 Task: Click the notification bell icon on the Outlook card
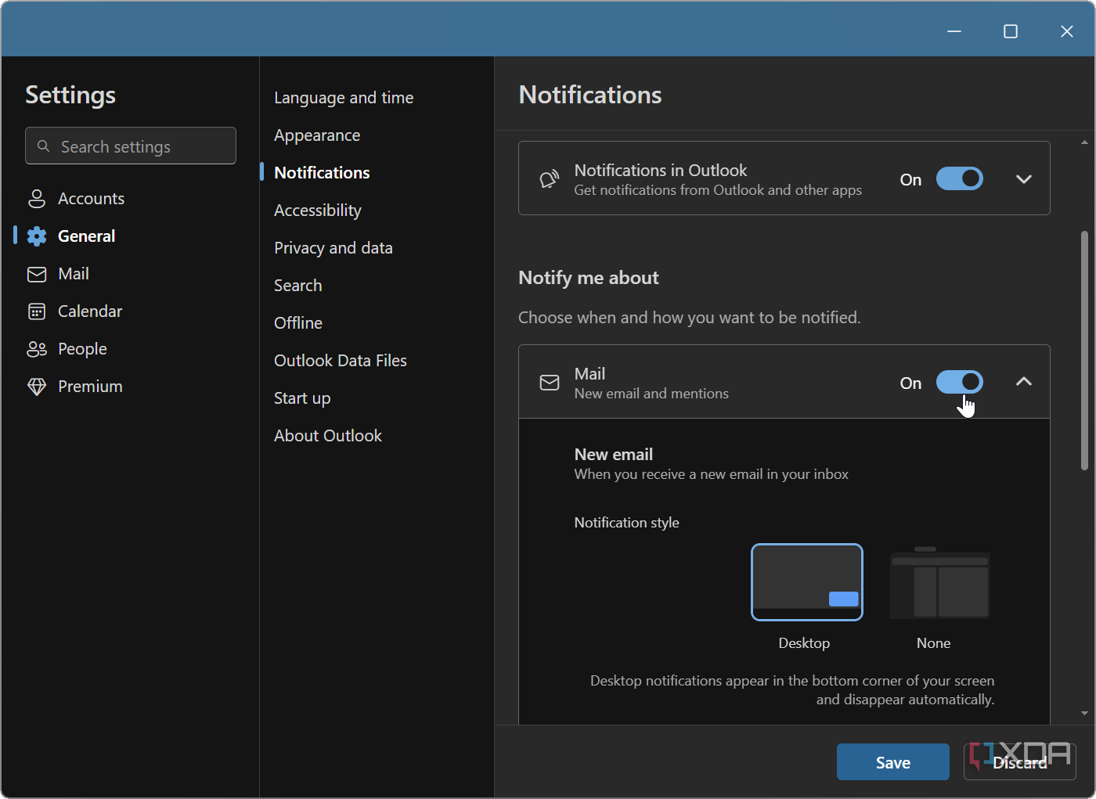pyautogui.click(x=549, y=178)
